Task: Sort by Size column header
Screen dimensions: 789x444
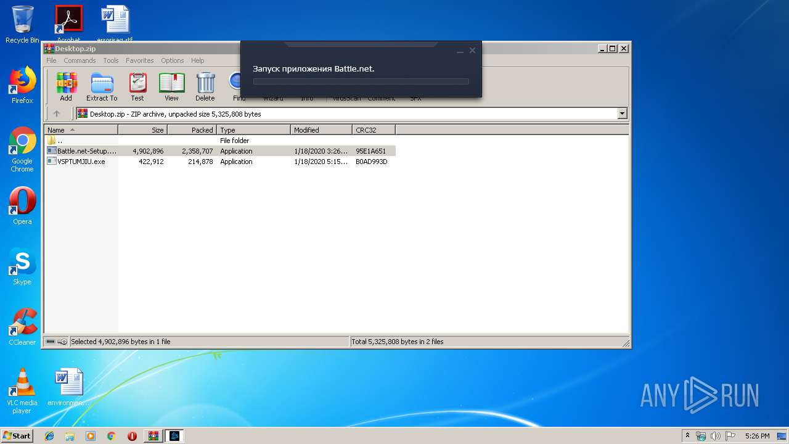Action: [x=142, y=129]
